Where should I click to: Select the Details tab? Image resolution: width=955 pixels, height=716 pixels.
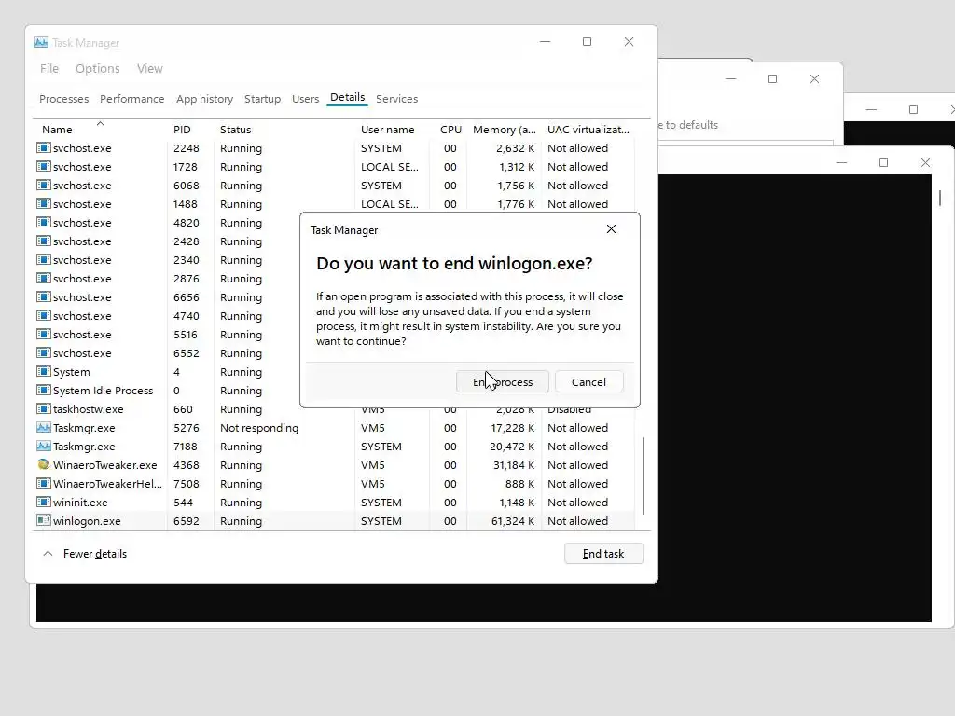click(x=347, y=97)
